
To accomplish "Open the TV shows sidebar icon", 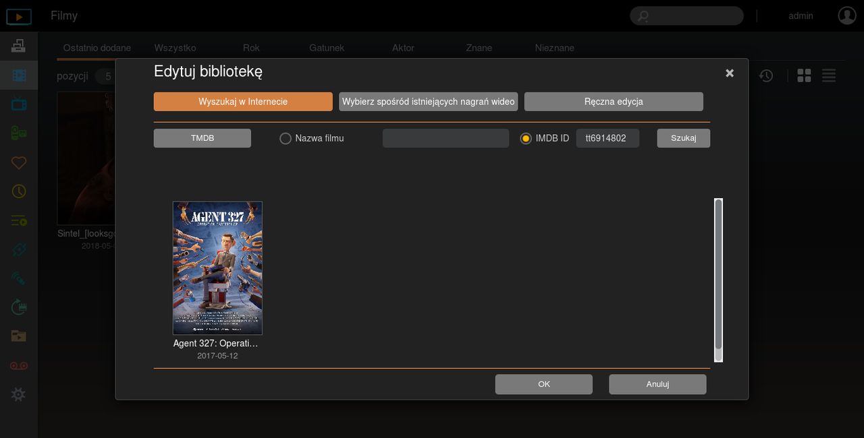I will click(x=19, y=104).
